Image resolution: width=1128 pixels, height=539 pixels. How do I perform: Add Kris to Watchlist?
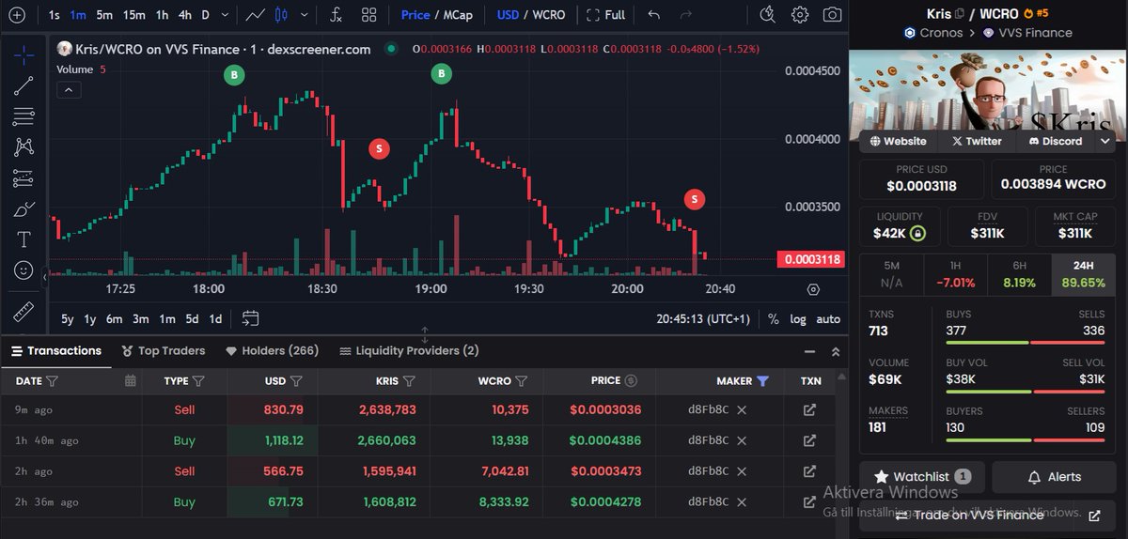pos(922,477)
